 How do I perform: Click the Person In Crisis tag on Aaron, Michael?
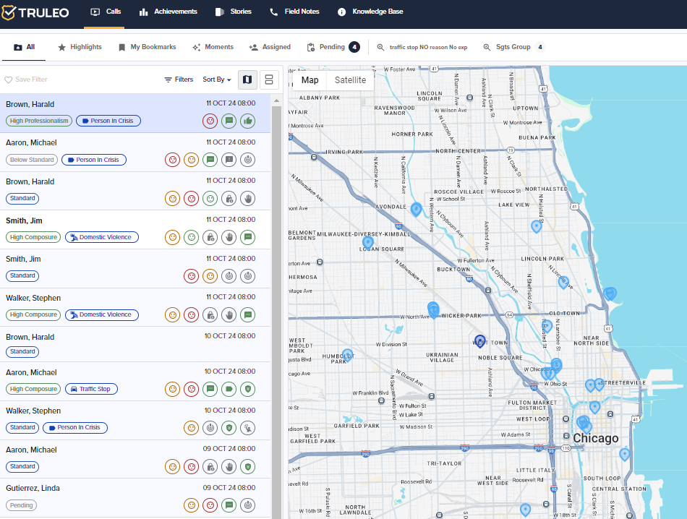point(94,160)
